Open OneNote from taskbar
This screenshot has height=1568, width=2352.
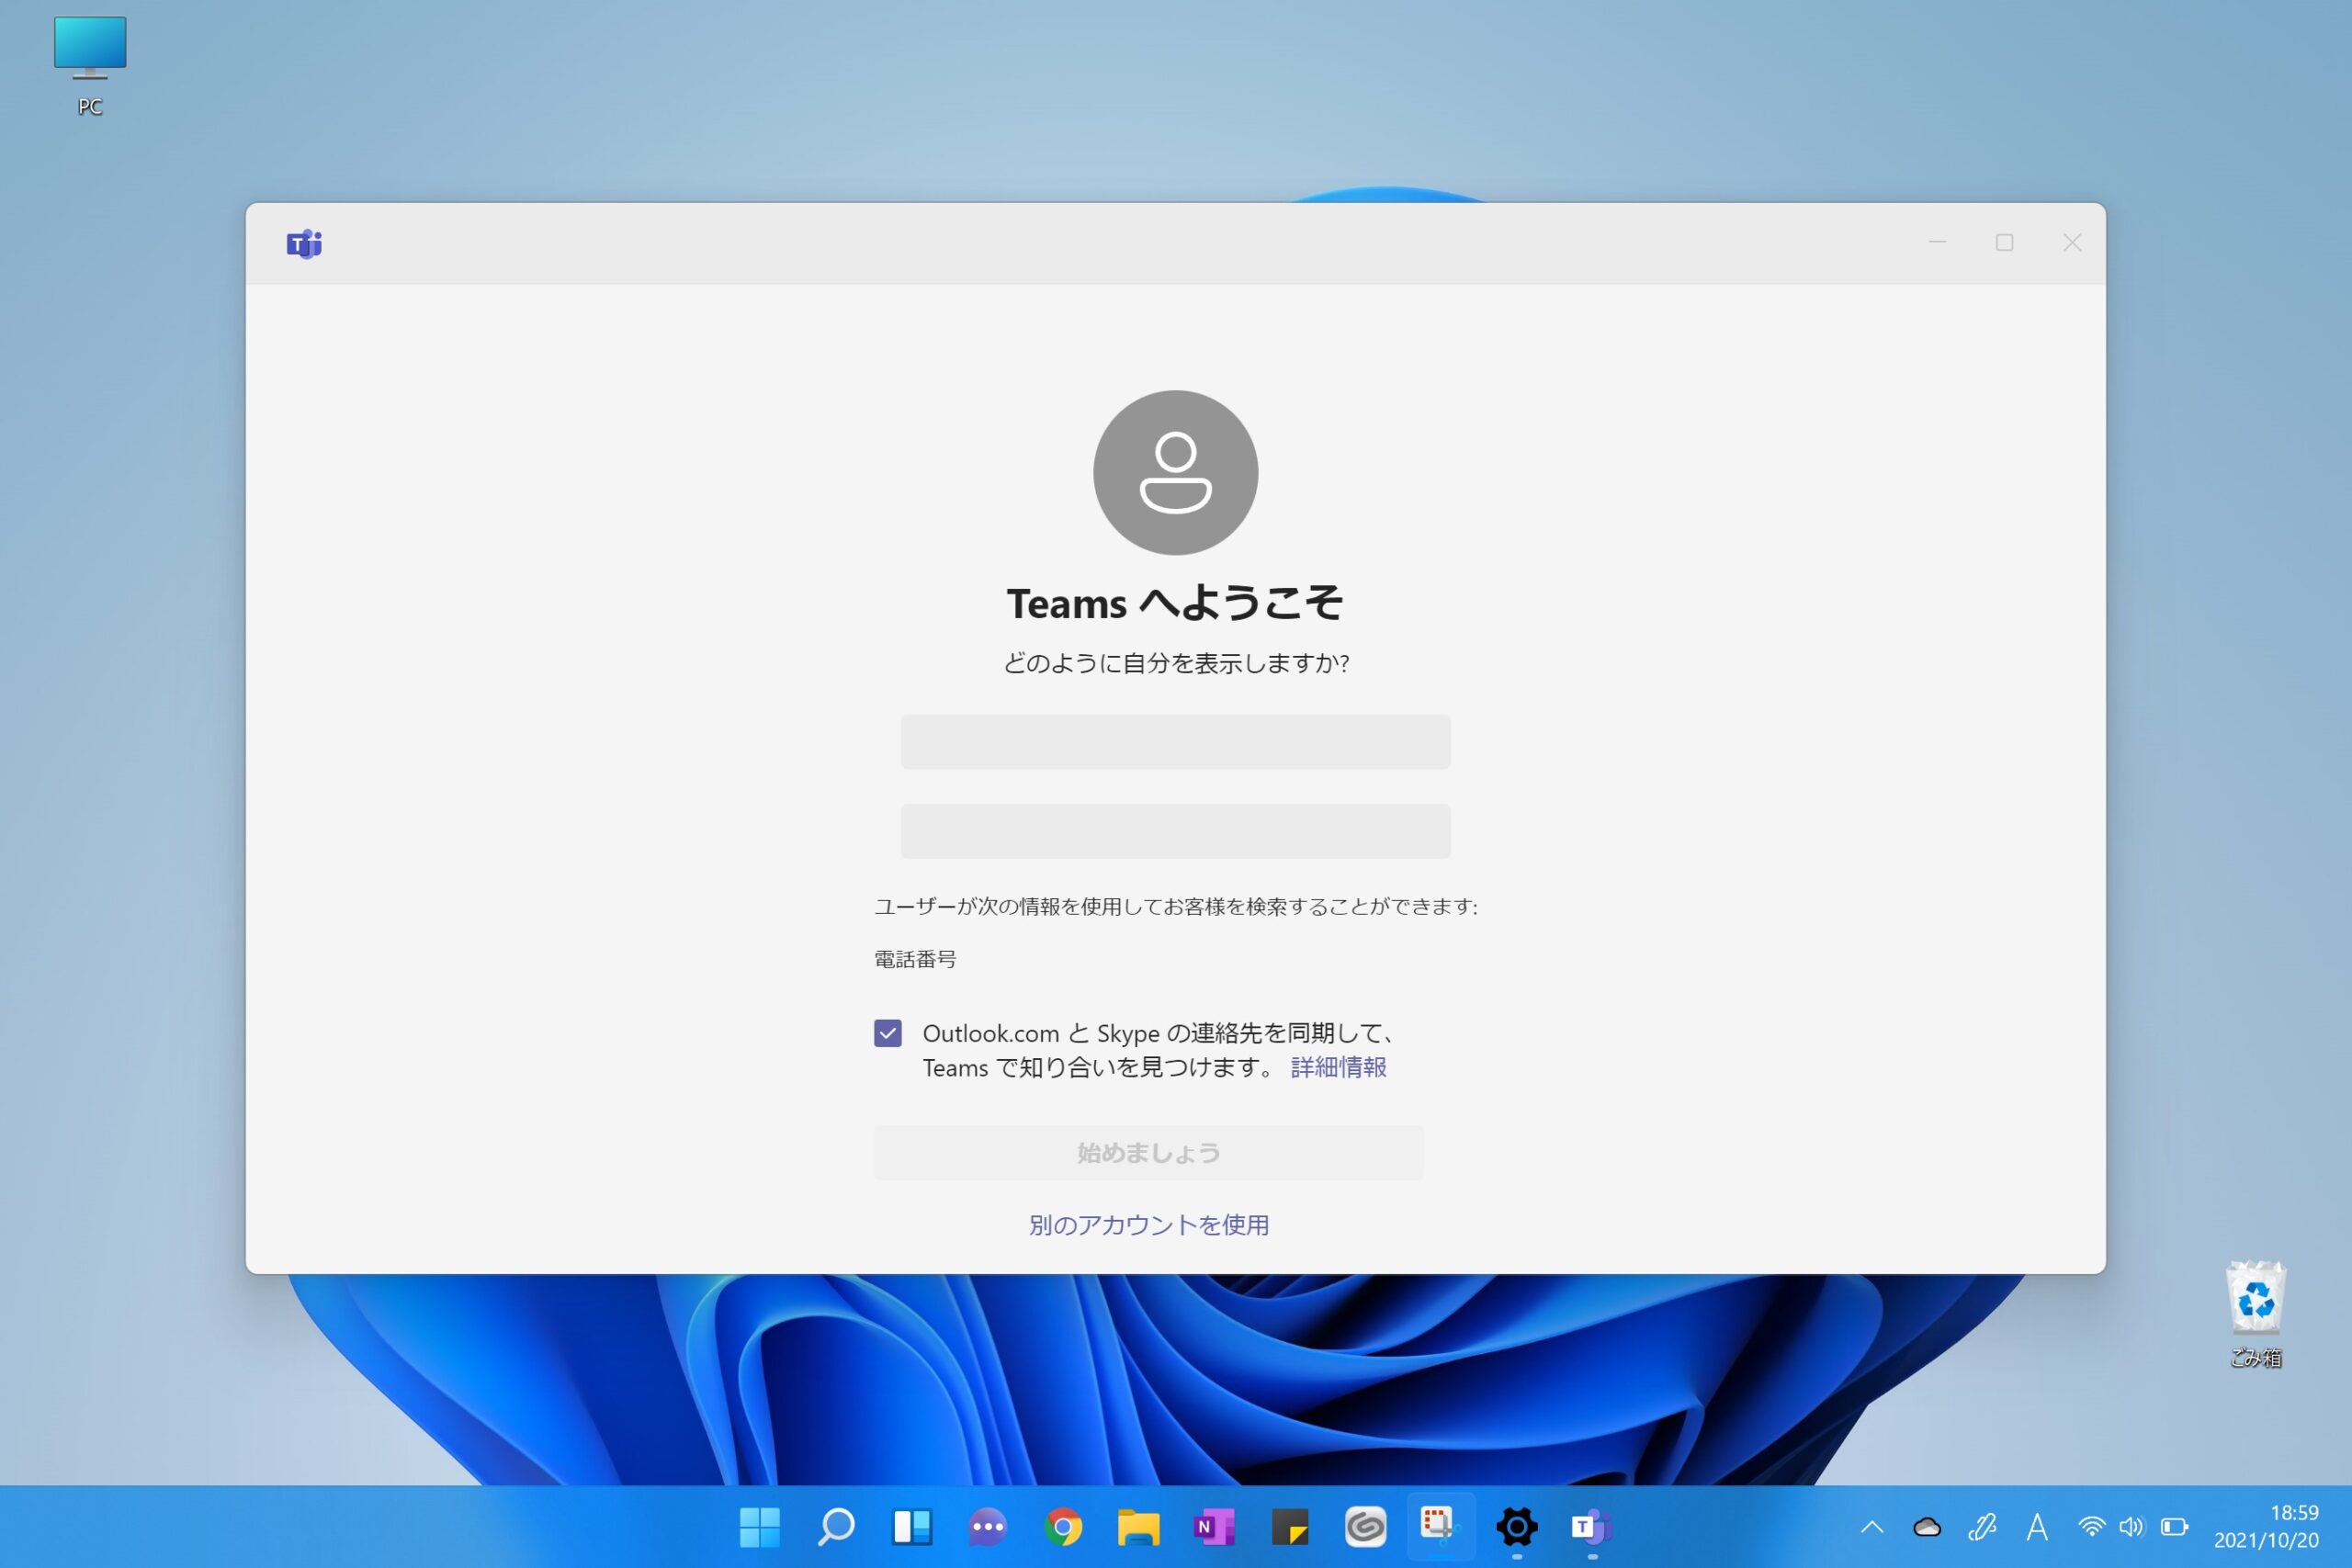pos(1214,1527)
